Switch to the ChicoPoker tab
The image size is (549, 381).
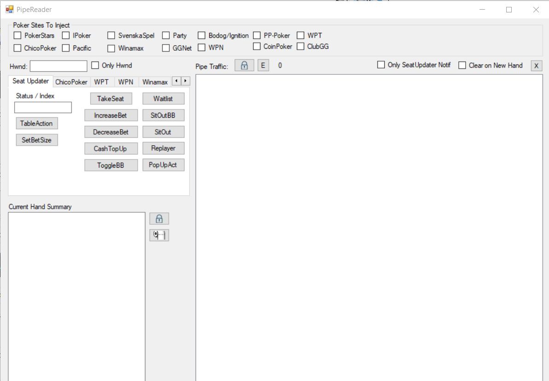click(x=71, y=82)
